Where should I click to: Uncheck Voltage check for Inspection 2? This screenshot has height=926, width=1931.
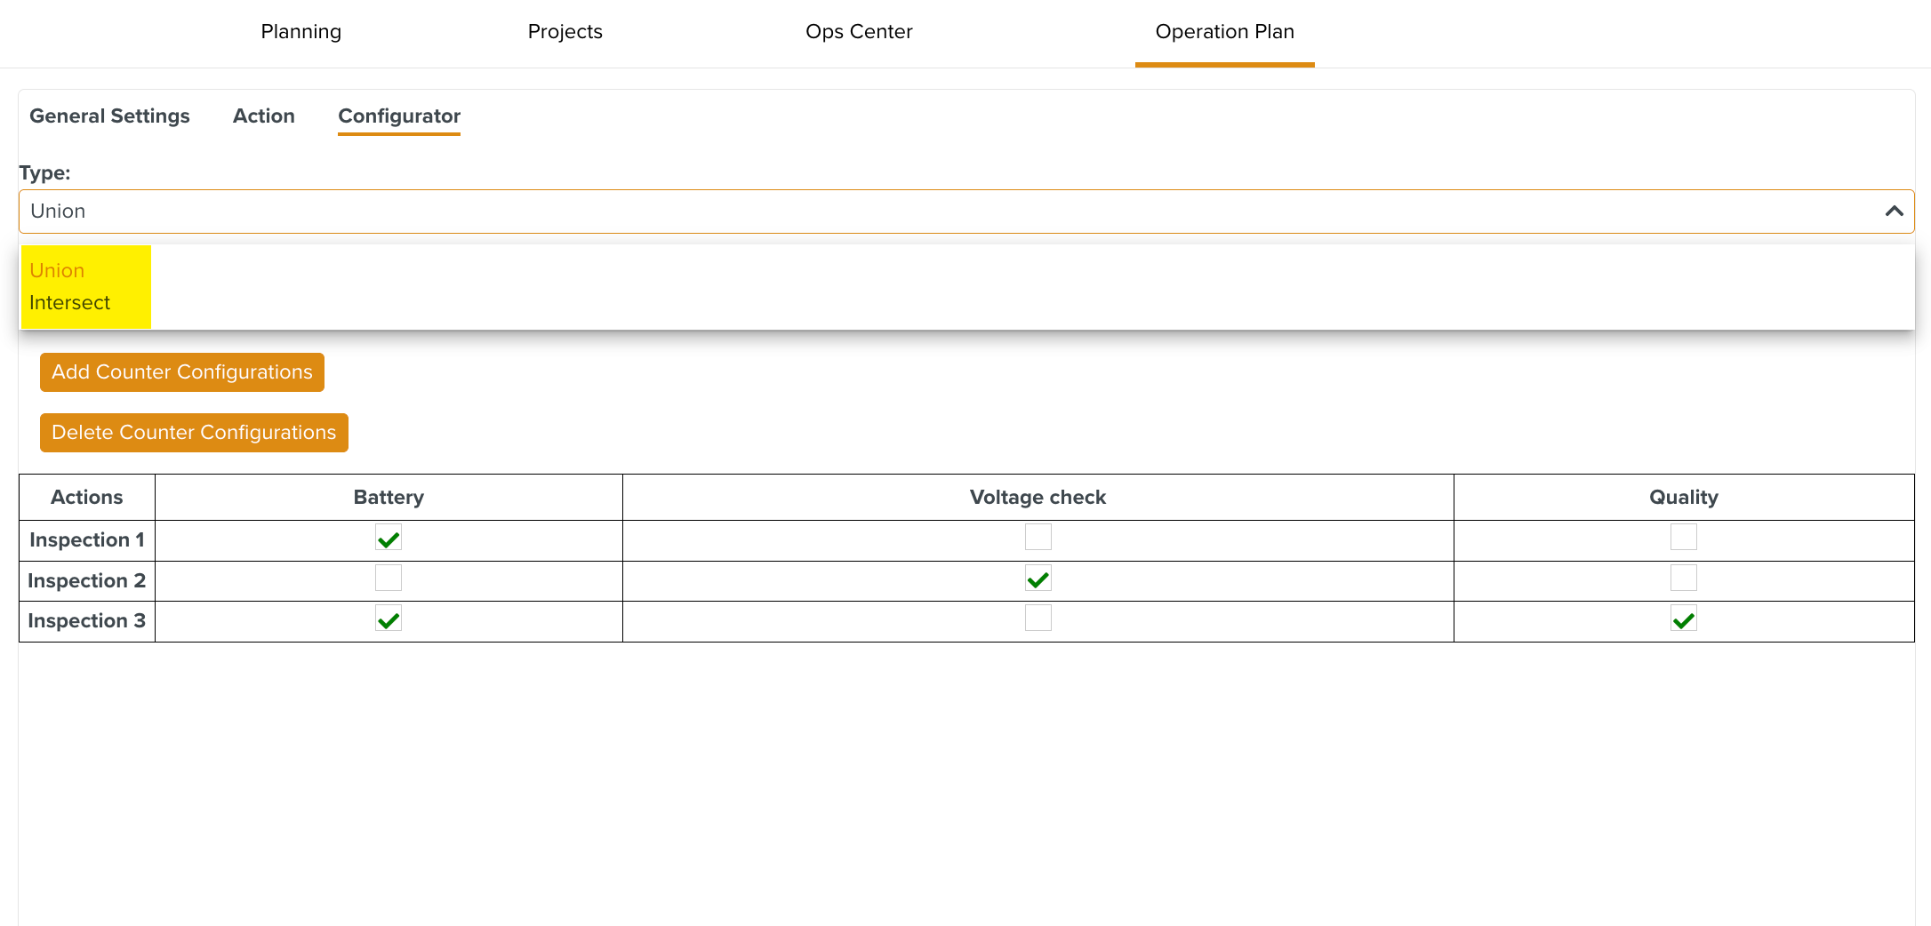point(1038,579)
